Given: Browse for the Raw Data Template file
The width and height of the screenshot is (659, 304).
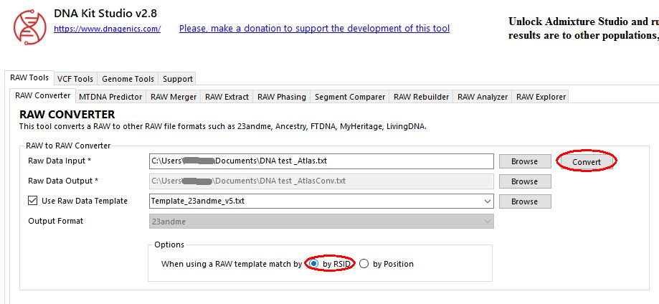Looking at the screenshot, I should (524, 201).
